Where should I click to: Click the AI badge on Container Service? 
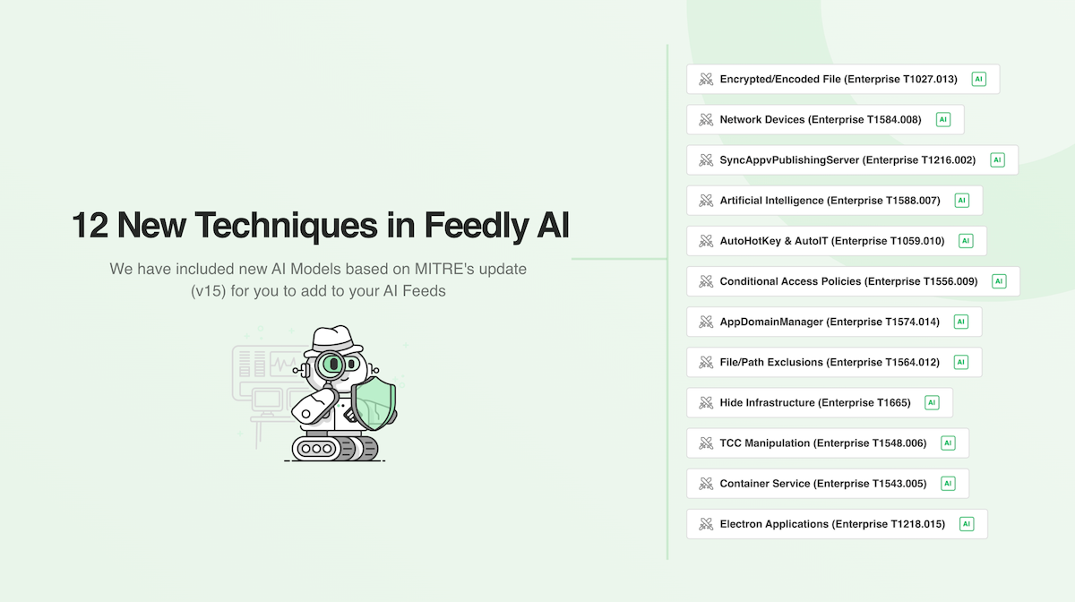coord(948,484)
